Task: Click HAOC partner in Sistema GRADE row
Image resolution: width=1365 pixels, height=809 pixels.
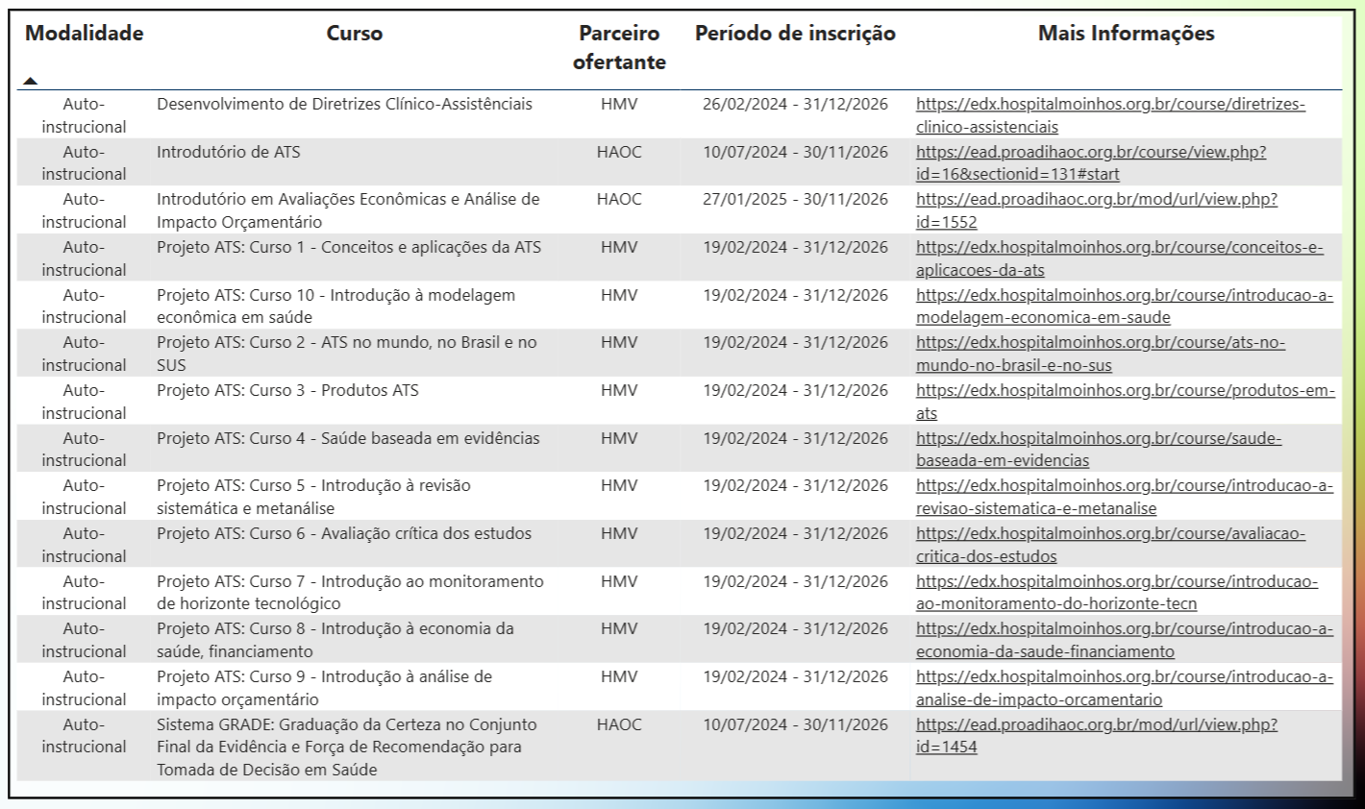Action: tap(619, 724)
